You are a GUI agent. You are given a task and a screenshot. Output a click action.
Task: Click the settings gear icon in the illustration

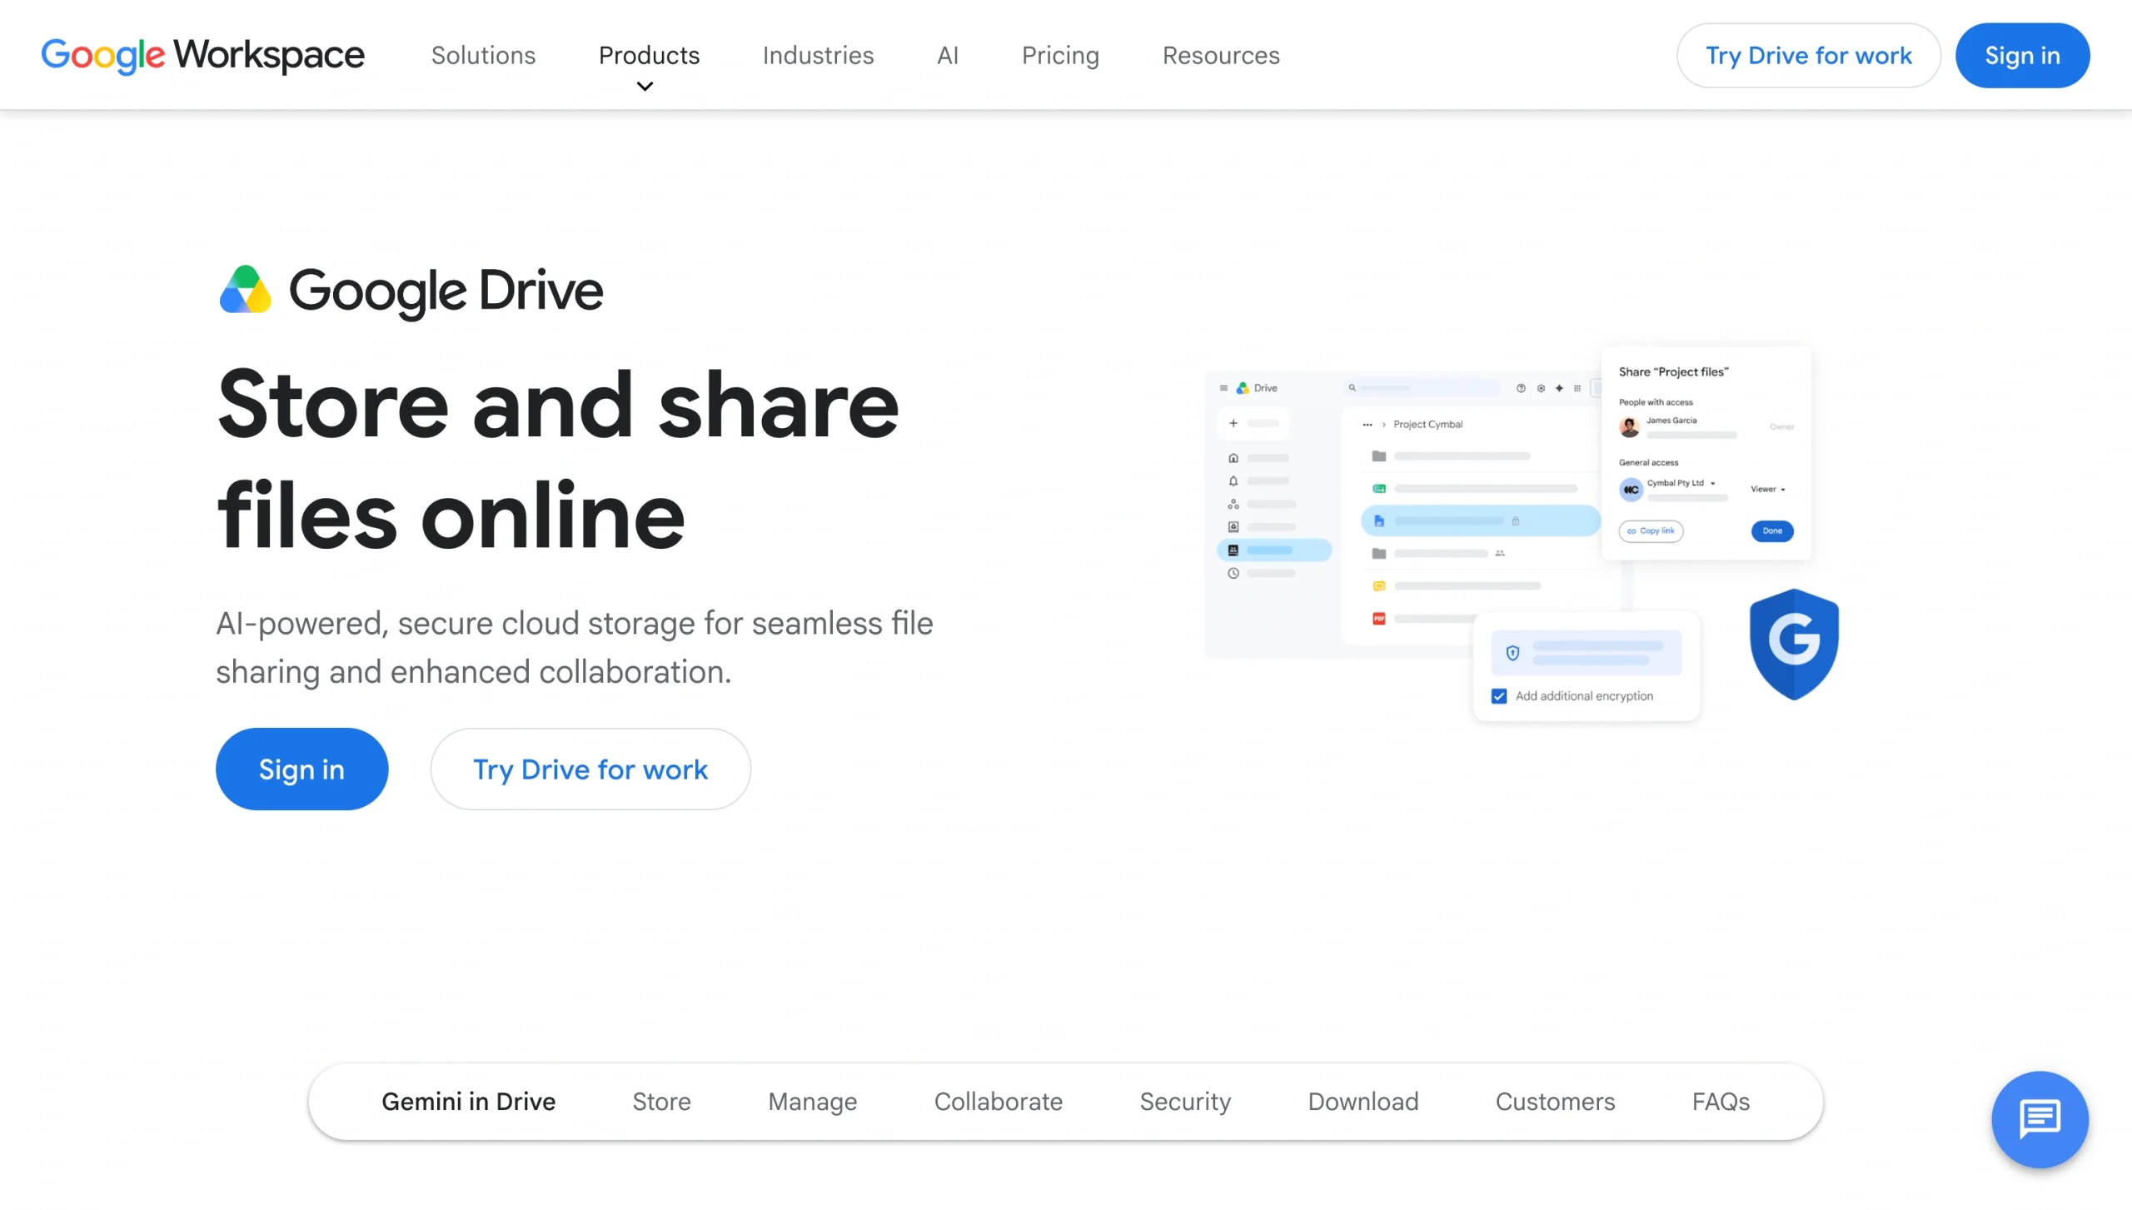[1541, 388]
